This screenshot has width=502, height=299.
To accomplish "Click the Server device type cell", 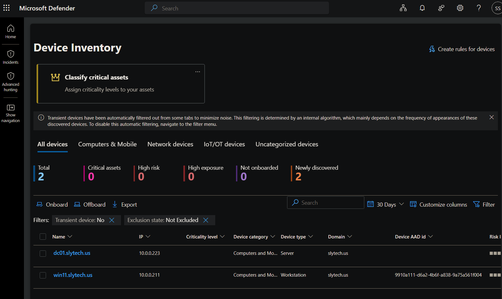I will coord(287,253).
